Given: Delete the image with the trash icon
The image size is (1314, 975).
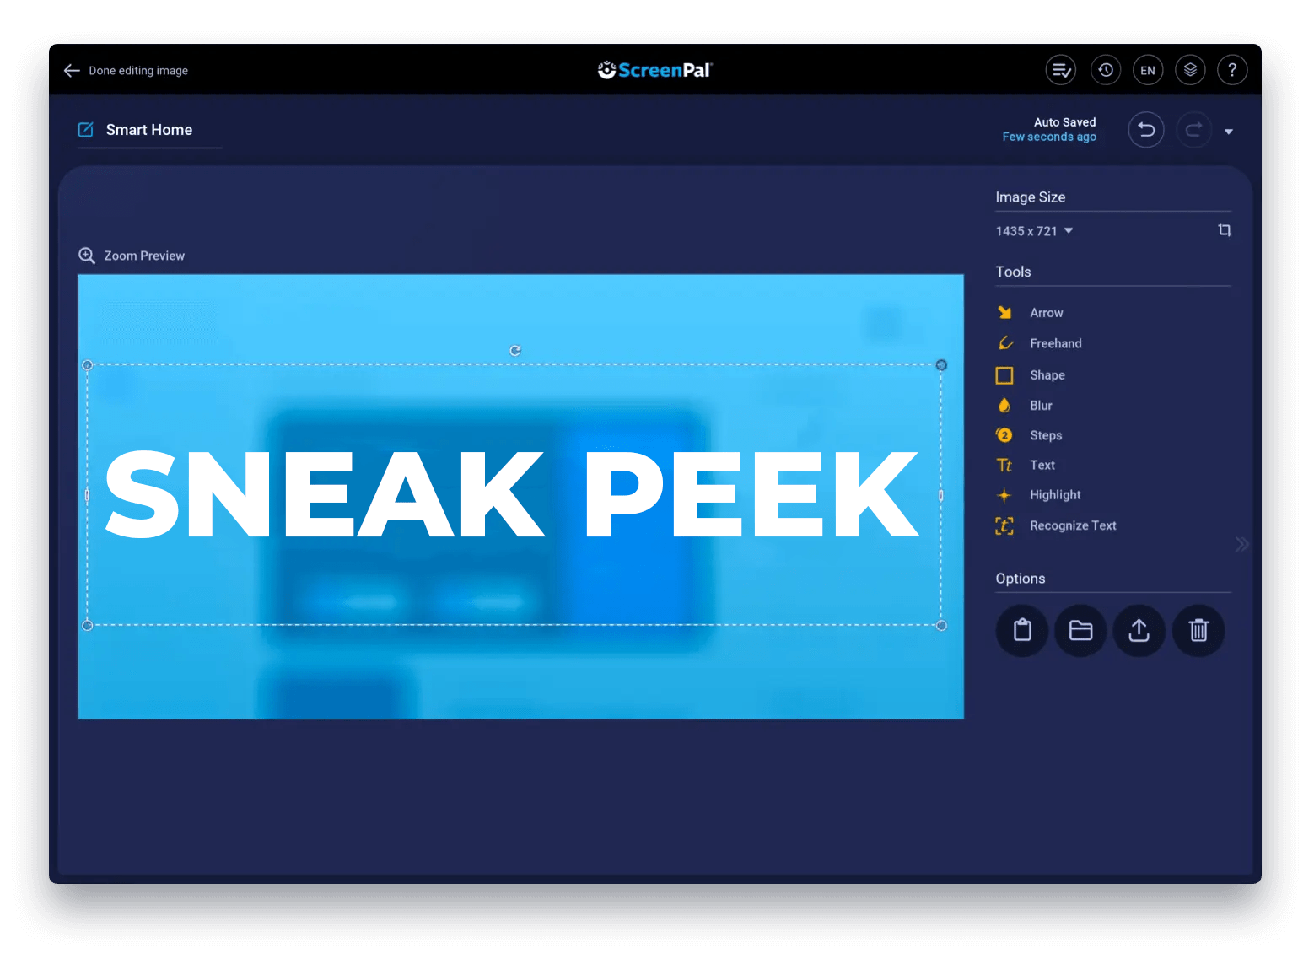Looking at the screenshot, I should 1198,630.
